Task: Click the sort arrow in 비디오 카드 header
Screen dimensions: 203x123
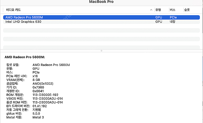Action: 151,10
